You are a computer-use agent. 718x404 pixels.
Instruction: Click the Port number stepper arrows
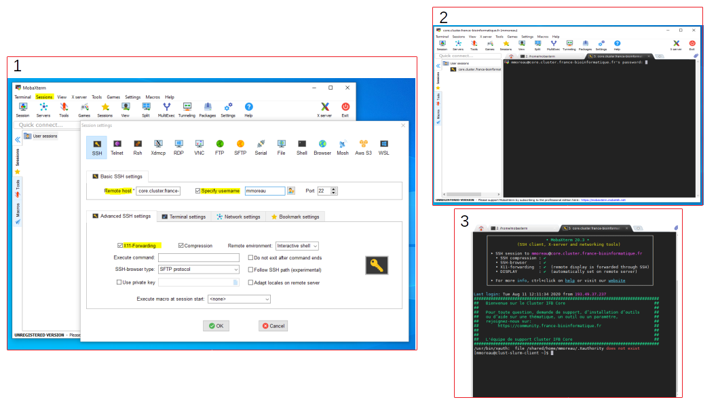(x=334, y=191)
